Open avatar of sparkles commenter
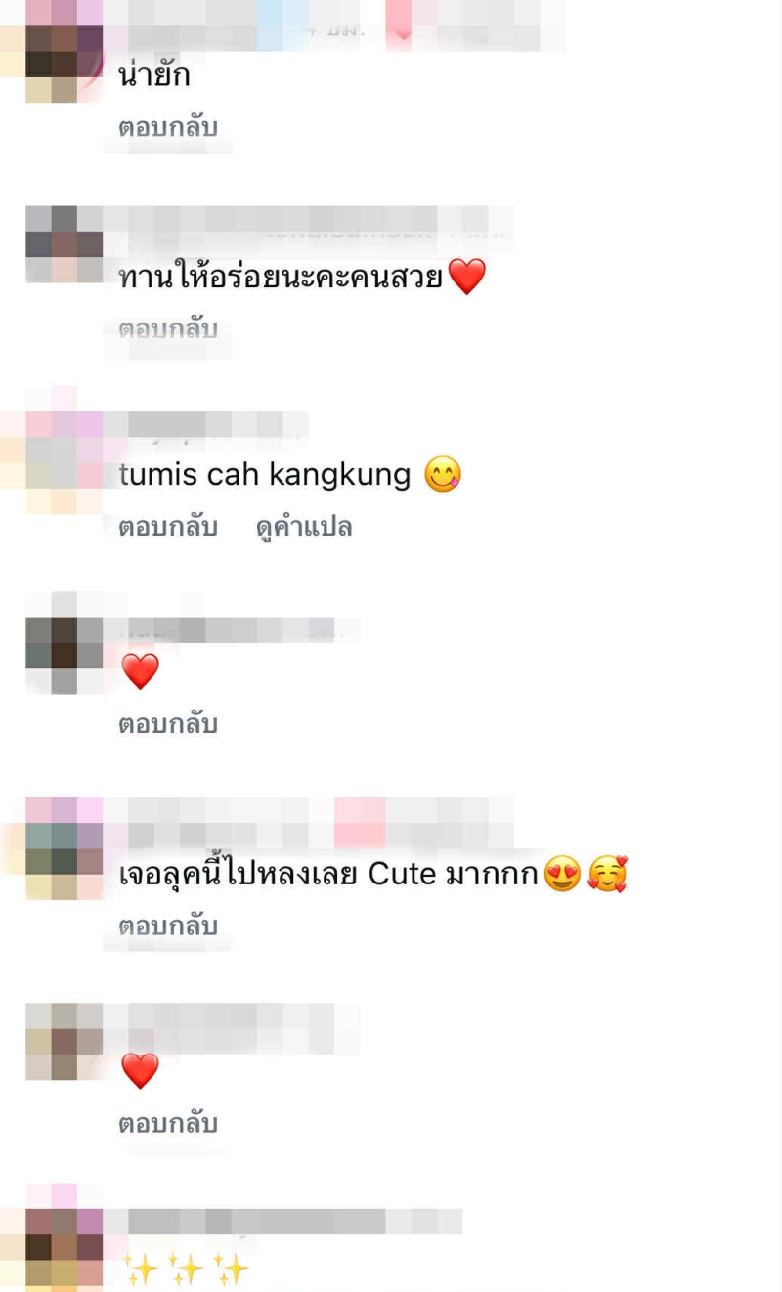Viewport: 782px width, 1292px height. click(65, 1246)
